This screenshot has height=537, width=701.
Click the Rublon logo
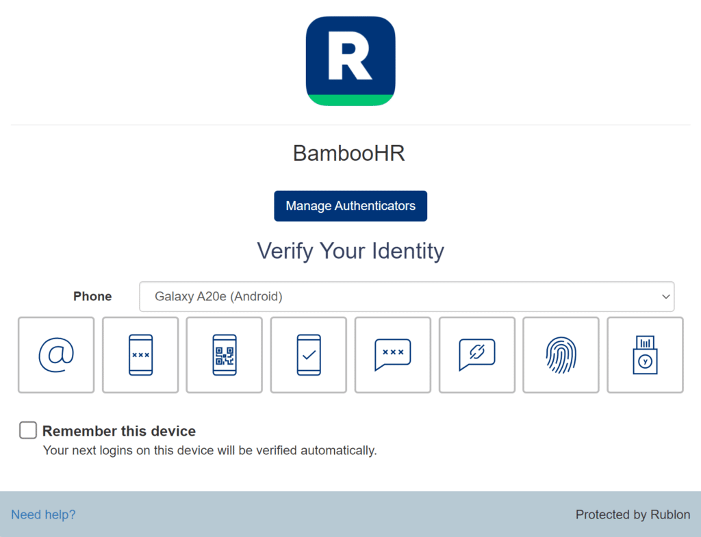[350, 60]
